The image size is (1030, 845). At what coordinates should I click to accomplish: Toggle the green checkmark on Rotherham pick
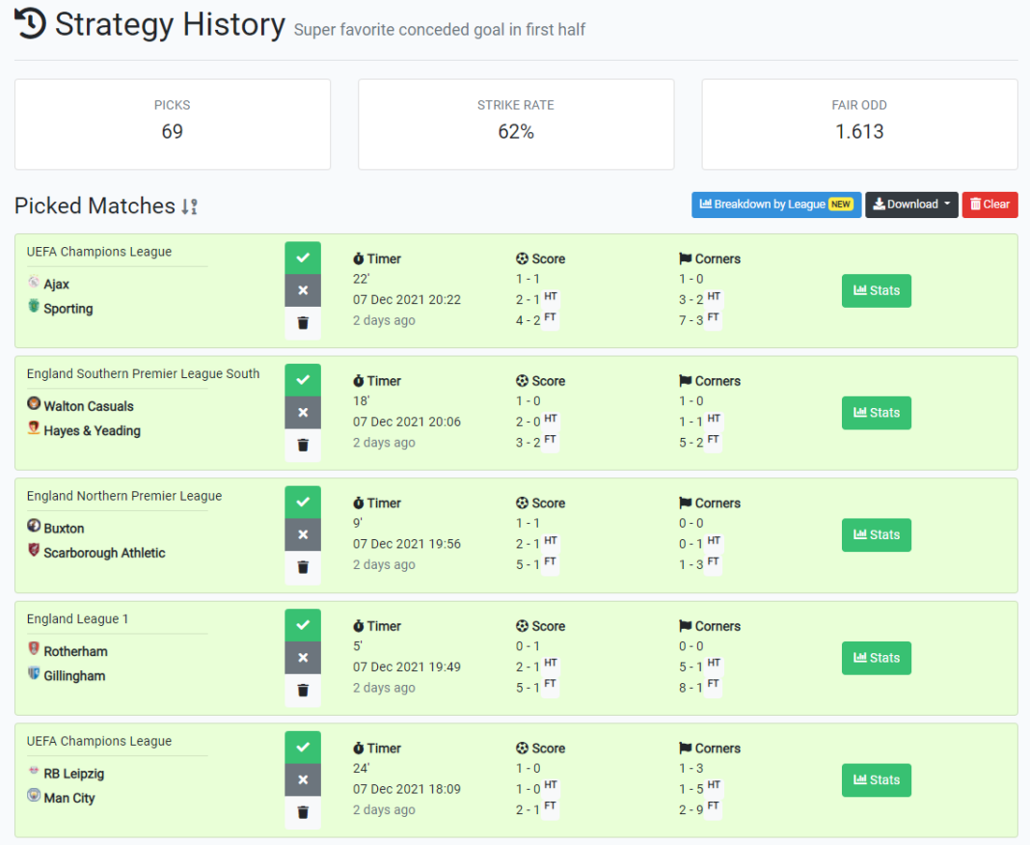tap(303, 625)
